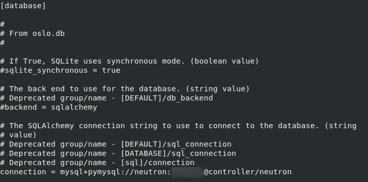Click '[DEFAULT]/db_backend' deprecated name text
This screenshot has height=182, width=368.
167,98
